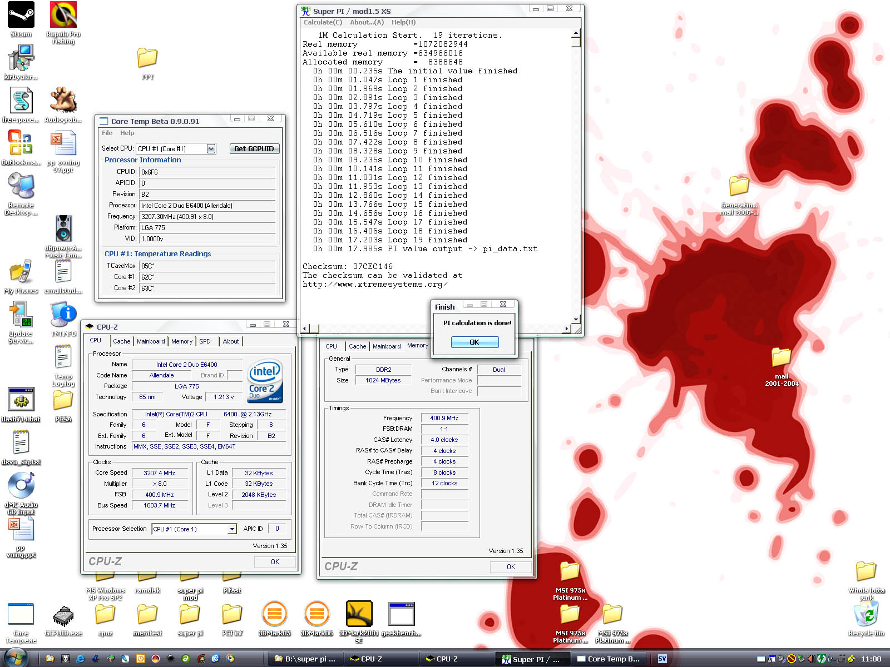The height and width of the screenshot is (667, 890).
Task: Click the SV language bar indicator
Action: 662,659
